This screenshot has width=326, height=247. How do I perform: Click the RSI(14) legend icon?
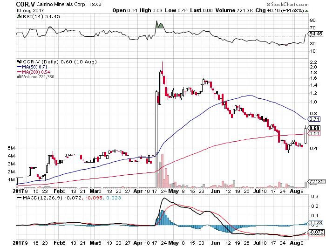click(19, 16)
